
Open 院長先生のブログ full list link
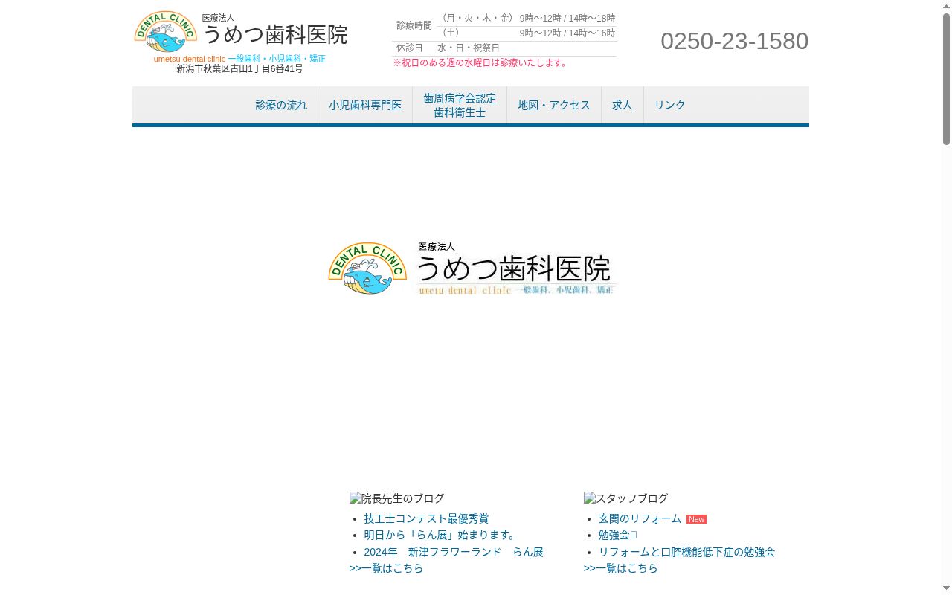(386, 568)
